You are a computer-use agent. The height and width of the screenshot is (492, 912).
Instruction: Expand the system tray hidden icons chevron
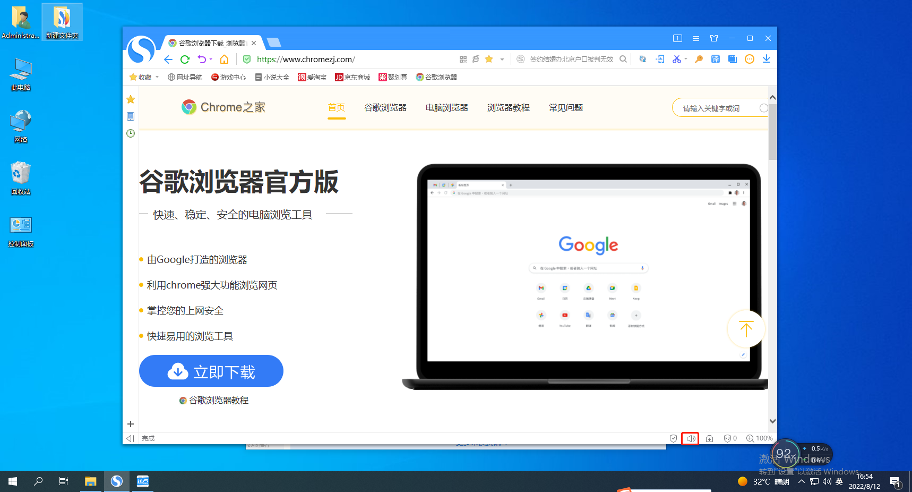point(801,481)
